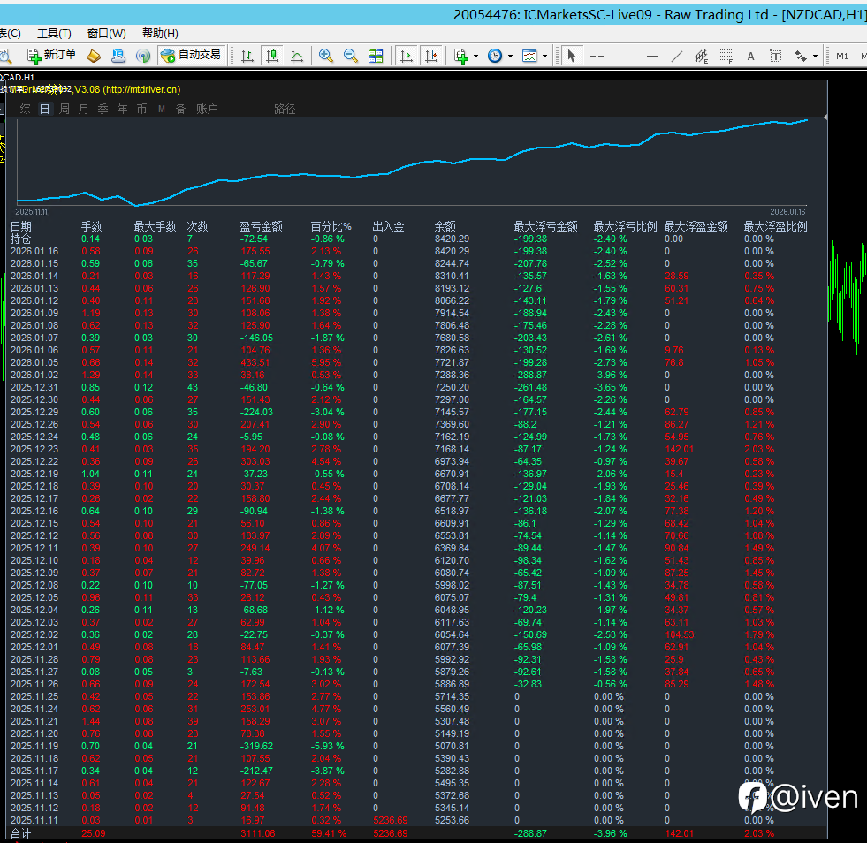Switch chart to line chart mode

tap(297, 56)
